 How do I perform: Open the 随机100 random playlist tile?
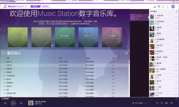point(18,37)
